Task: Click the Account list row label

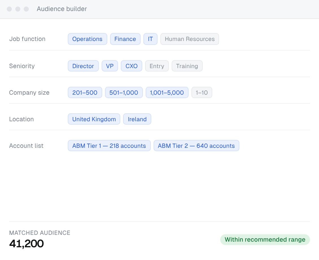Action: tap(26, 146)
